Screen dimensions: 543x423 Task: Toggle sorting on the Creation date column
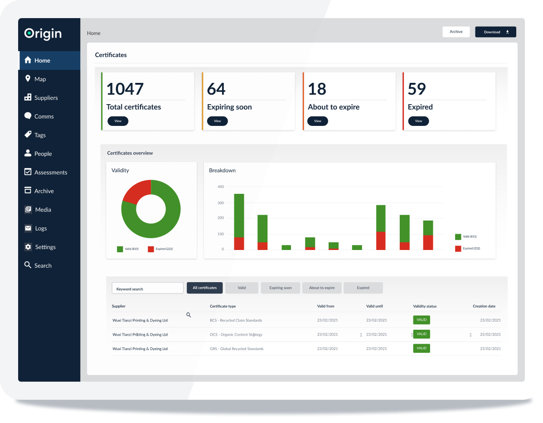click(470, 334)
